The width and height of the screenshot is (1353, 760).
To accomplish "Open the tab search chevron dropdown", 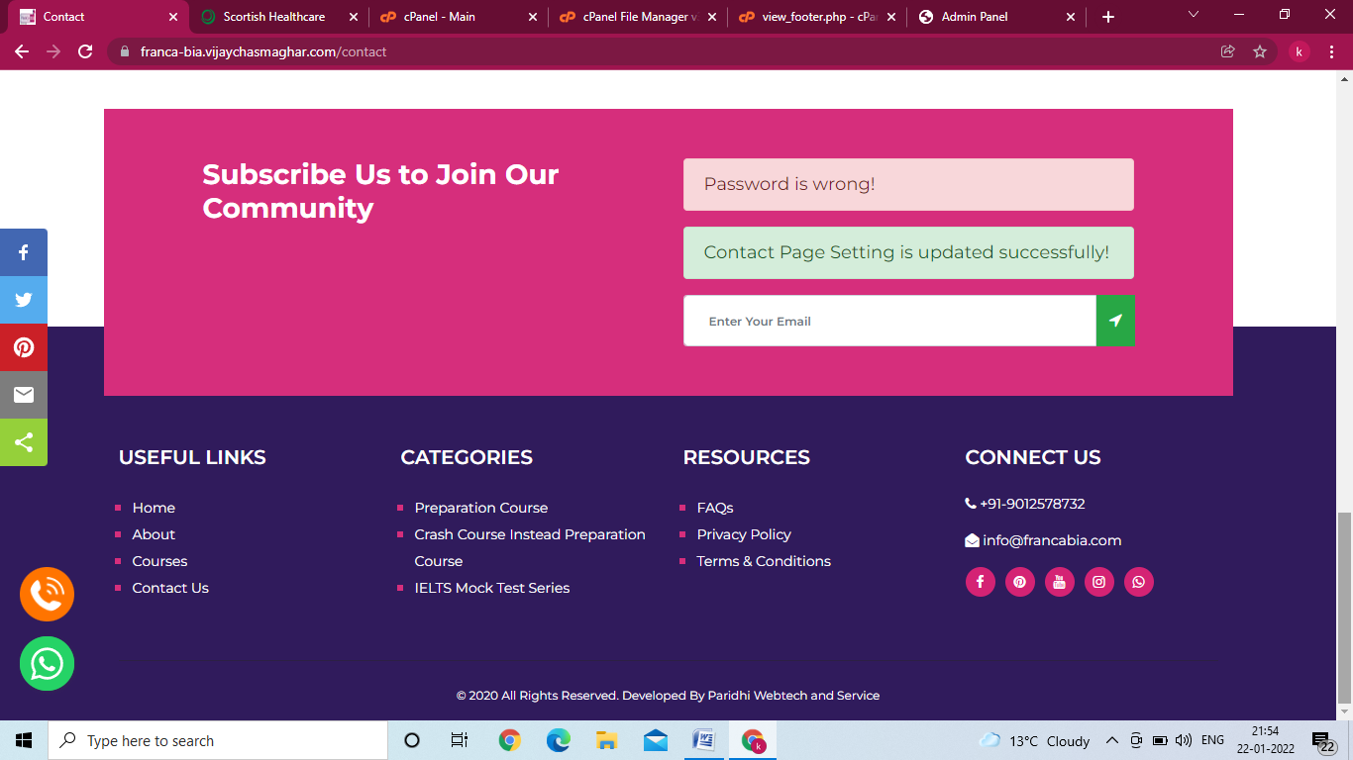I will [1194, 16].
